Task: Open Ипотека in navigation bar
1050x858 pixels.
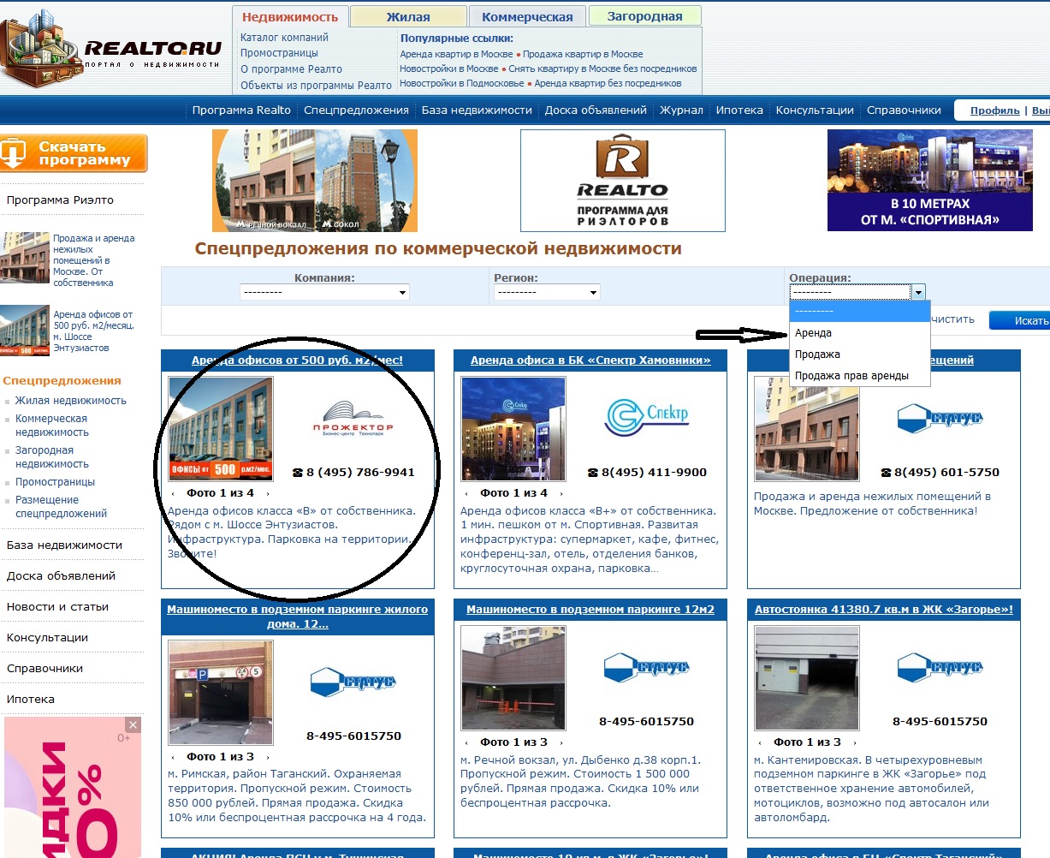Action: click(x=739, y=110)
